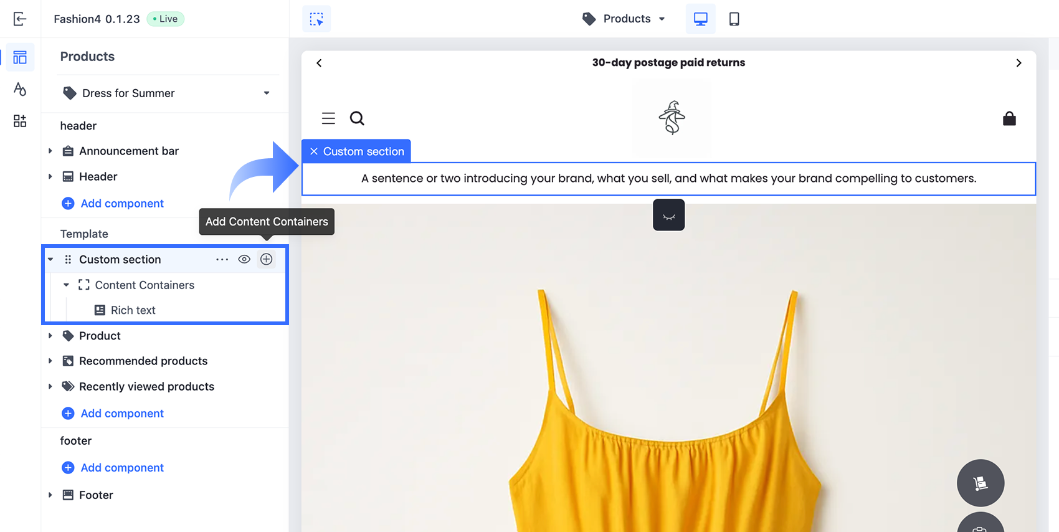1059x532 pixels.
Task: Expand the Announcement bar tree item
Action: (x=50, y=151)
